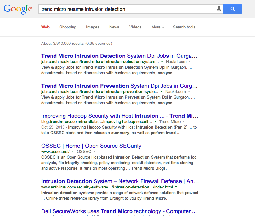The width and height of the screenshot is (255, 216).
Task: Click the Google logo
Action: tap(18, 9)
